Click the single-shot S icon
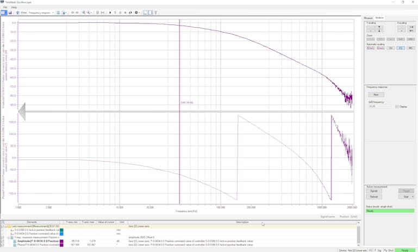 (115, 13)
